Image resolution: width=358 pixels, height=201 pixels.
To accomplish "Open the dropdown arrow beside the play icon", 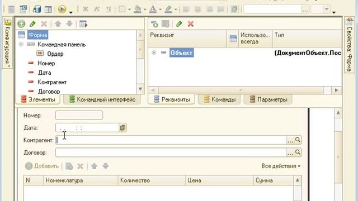I will (71, 12).
